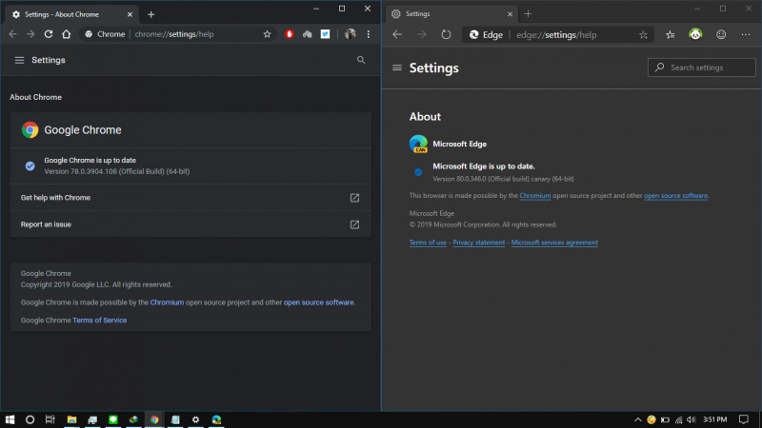
Task: Bookmark this page with Chrome's star icon
Action: click(267, 34)
